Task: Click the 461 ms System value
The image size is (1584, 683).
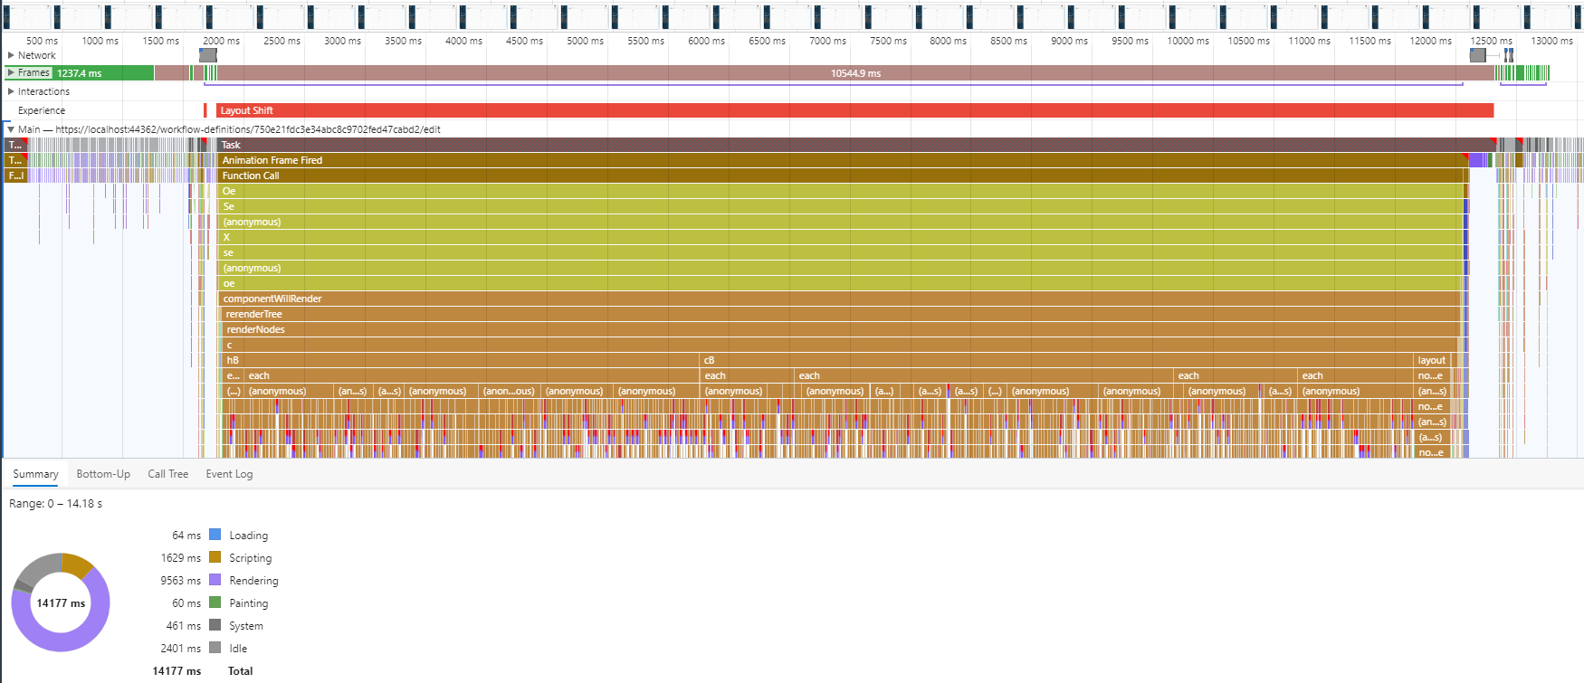Action: point(184,626)
